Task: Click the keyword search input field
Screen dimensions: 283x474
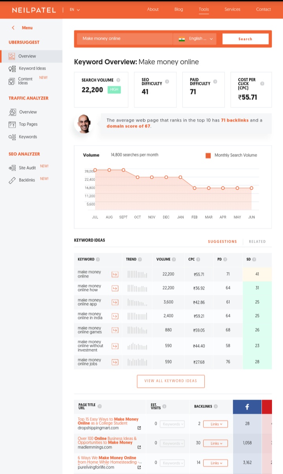Action: tap(125, 39)
